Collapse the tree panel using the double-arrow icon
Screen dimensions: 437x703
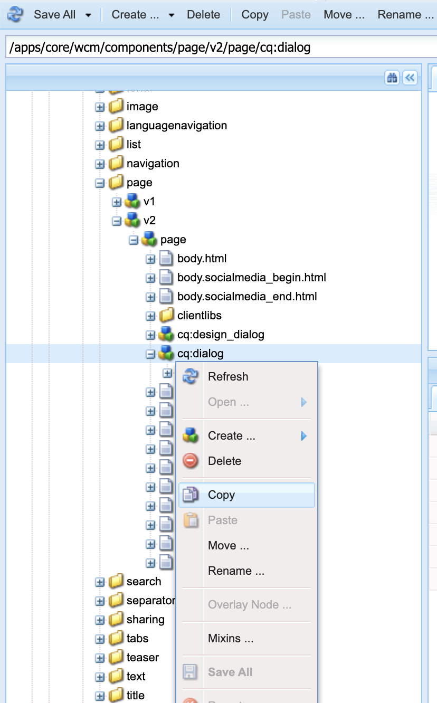(x=410, y=78)
